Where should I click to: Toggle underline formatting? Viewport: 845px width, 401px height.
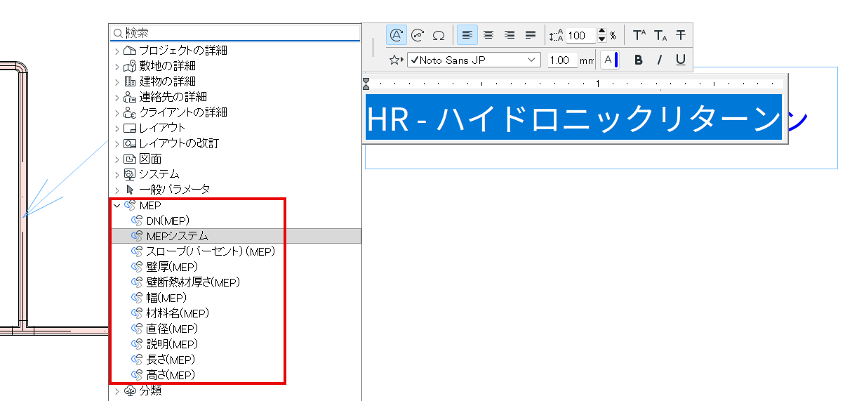pos(681,60)
